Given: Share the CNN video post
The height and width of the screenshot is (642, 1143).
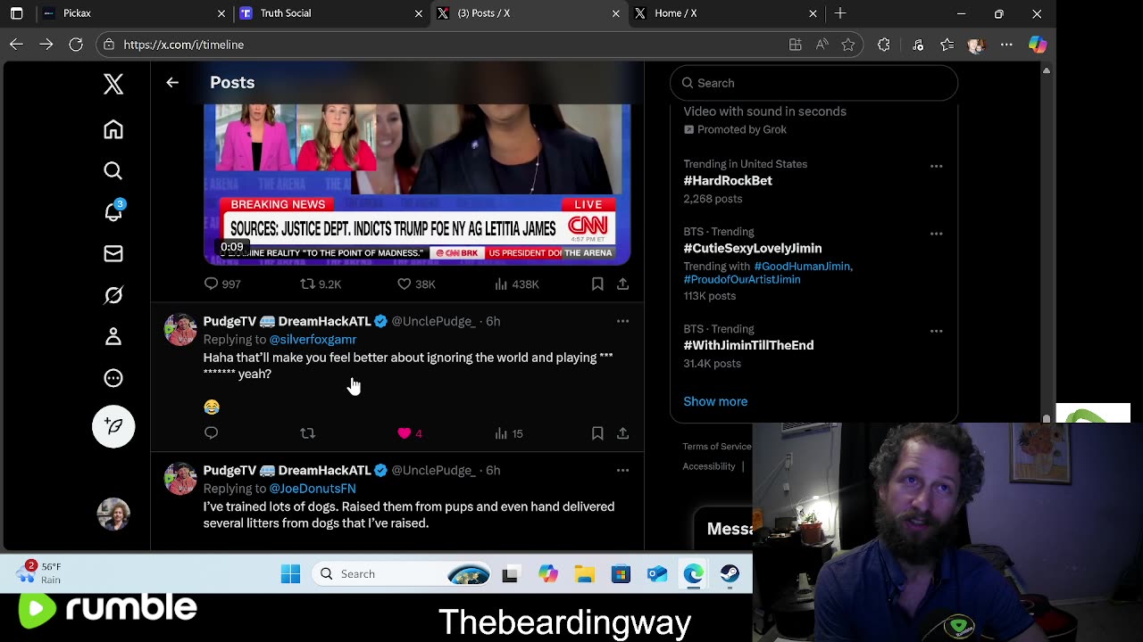Looking at the screenshot, I should pyautogui.click(x=622, y=284).
